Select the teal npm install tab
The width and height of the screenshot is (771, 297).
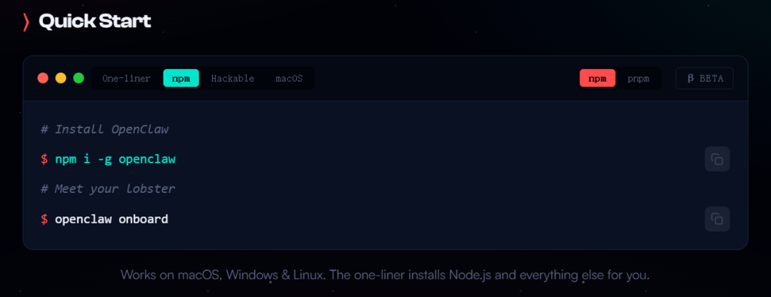coord(181,79)
